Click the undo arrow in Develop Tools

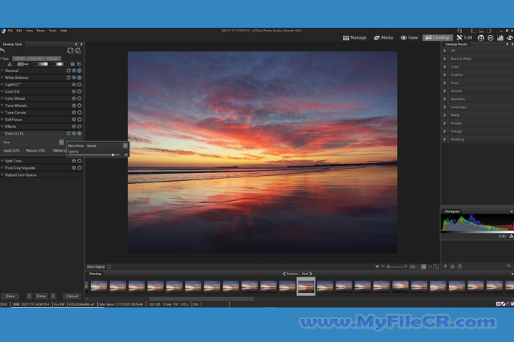click(3, 51)
